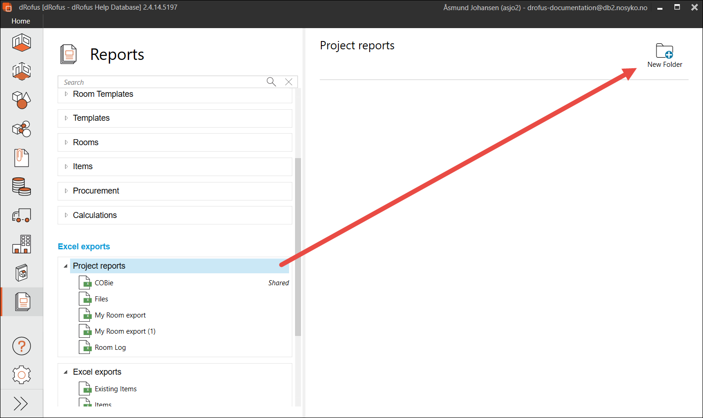This screenshot has height=418, width=703.
Task: Click the New Folder icon
Action: [664, 51]
